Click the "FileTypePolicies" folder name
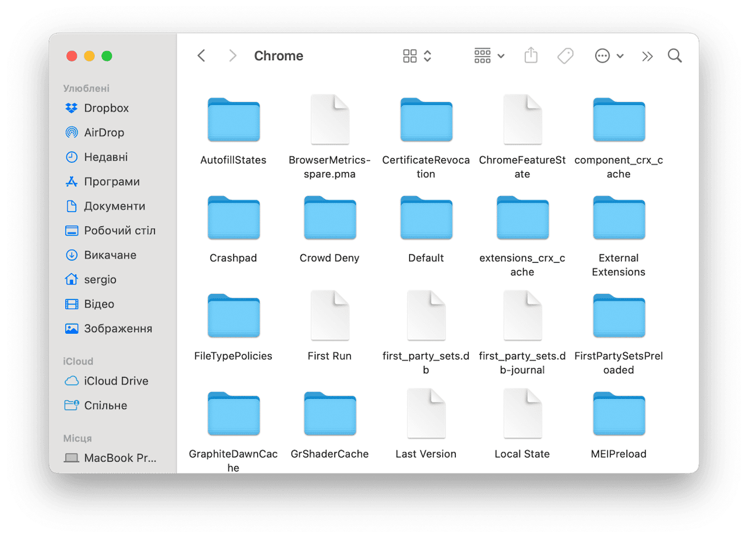The image size is (748, 538). pyautogui.click(x=234, y=356)
